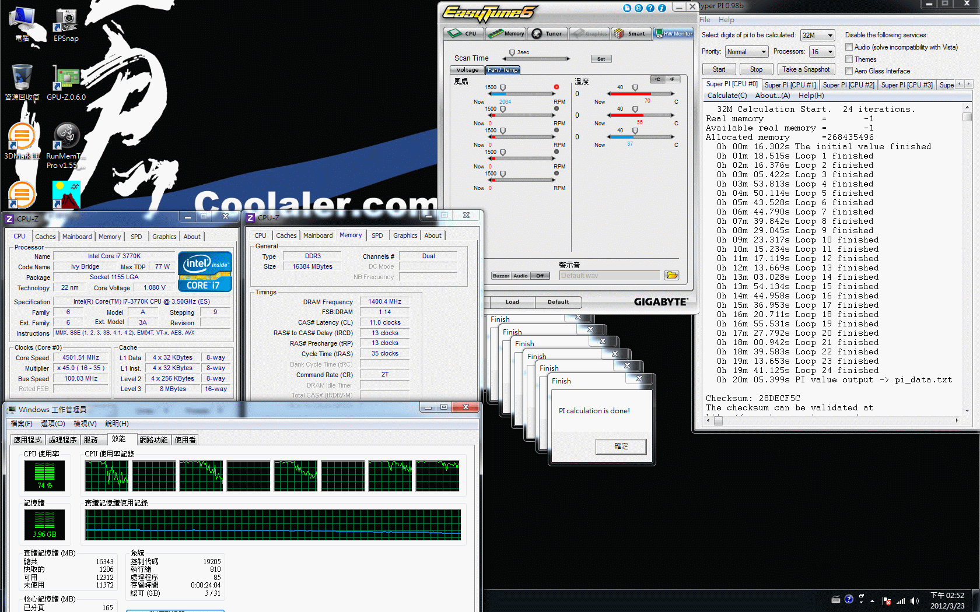Open the Processors 16 dropdown
The image size is (980, 612).
(822, 52)
